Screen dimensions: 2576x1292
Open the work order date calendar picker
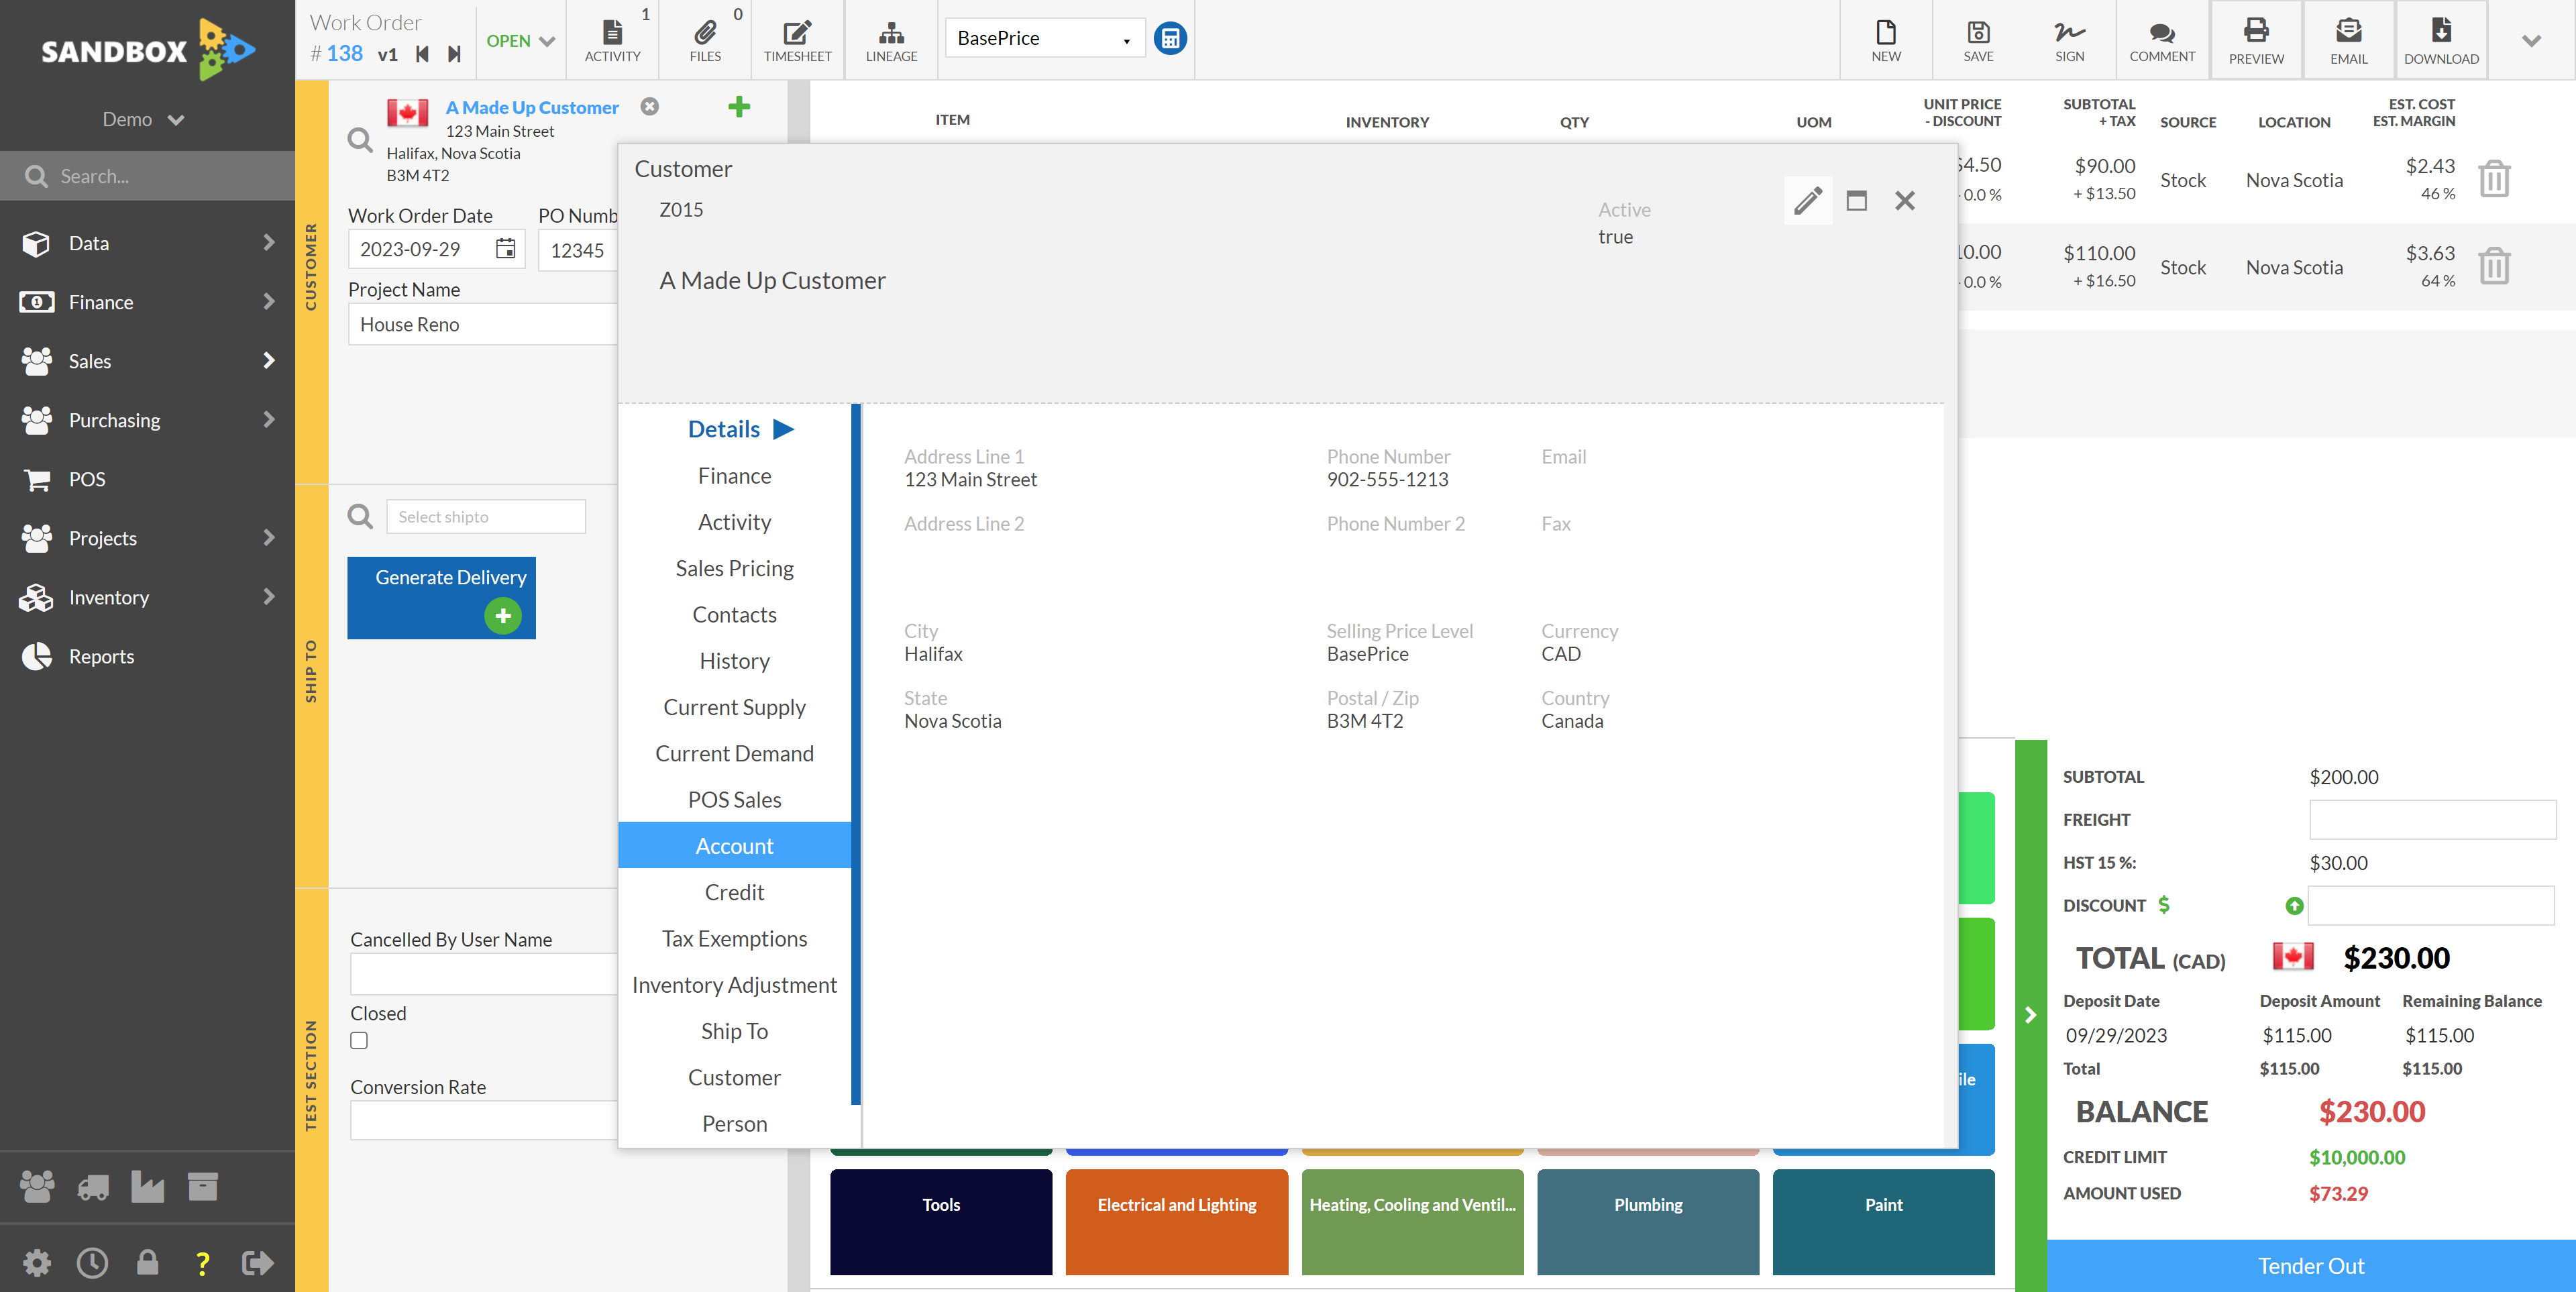tap(506, 249)
